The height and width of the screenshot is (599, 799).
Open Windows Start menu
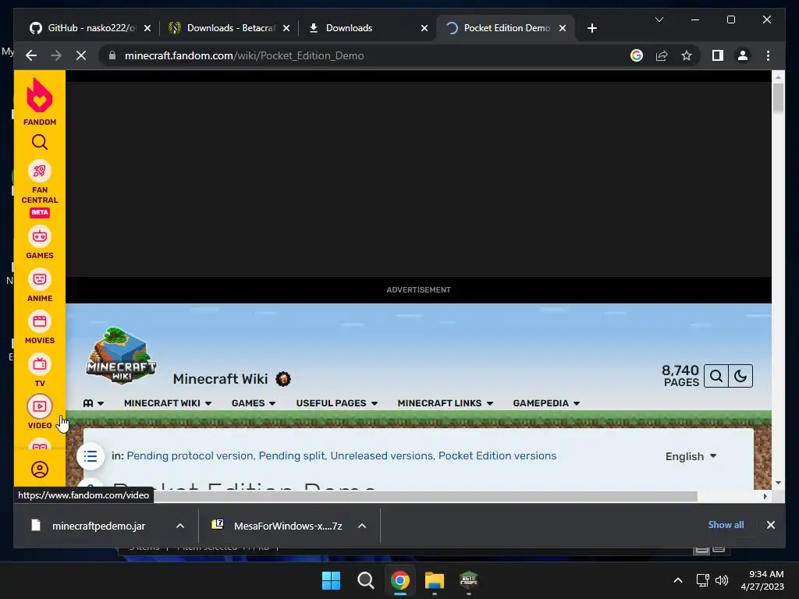pos(331,580)
